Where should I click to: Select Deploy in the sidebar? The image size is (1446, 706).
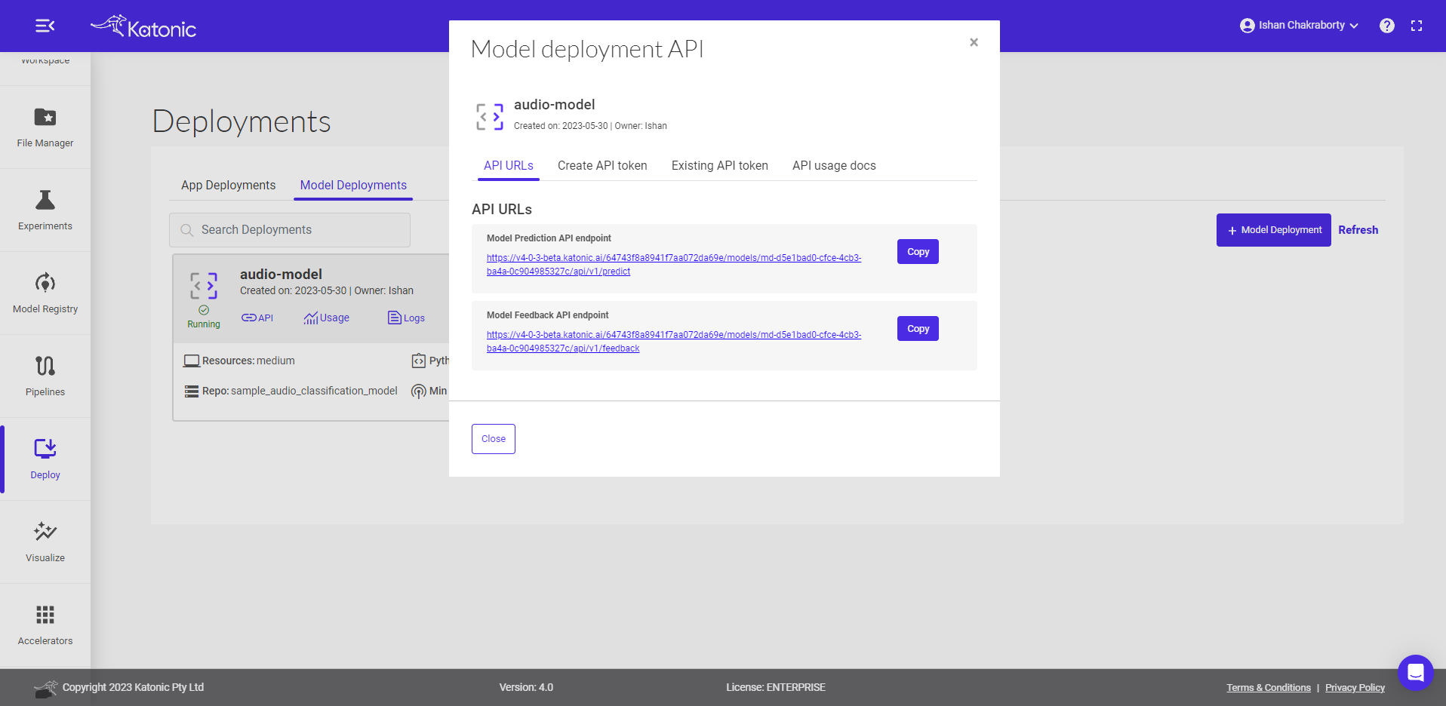45,459
